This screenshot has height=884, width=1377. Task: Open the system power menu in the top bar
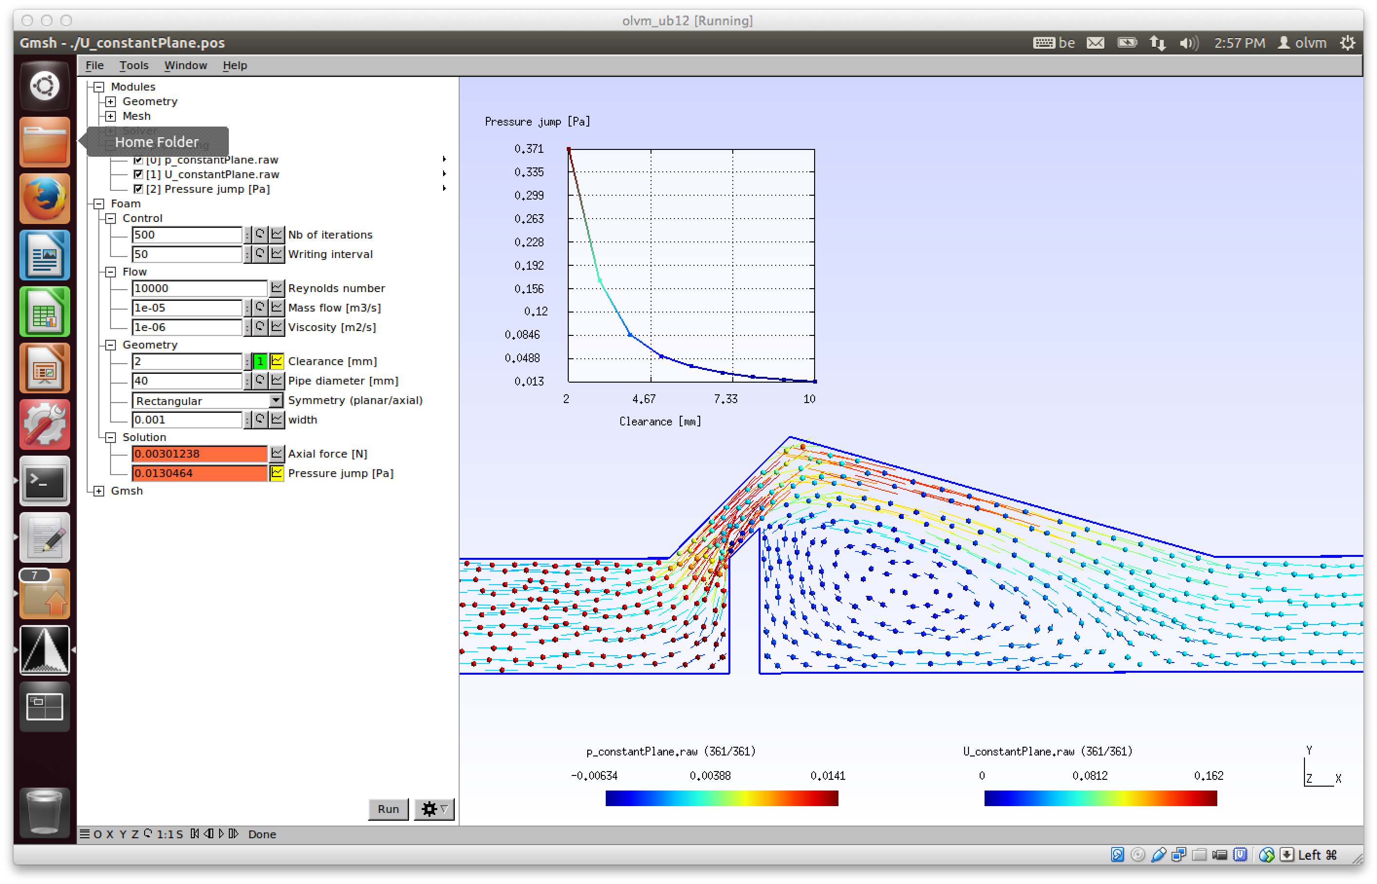pyautogui.click(x=1348, y=42)
